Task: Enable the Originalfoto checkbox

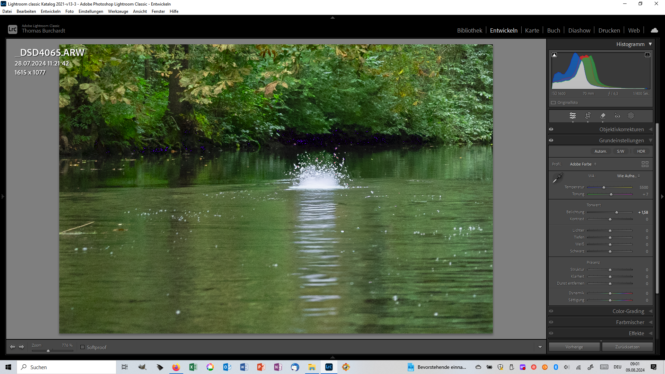Action: pos(553,103)
